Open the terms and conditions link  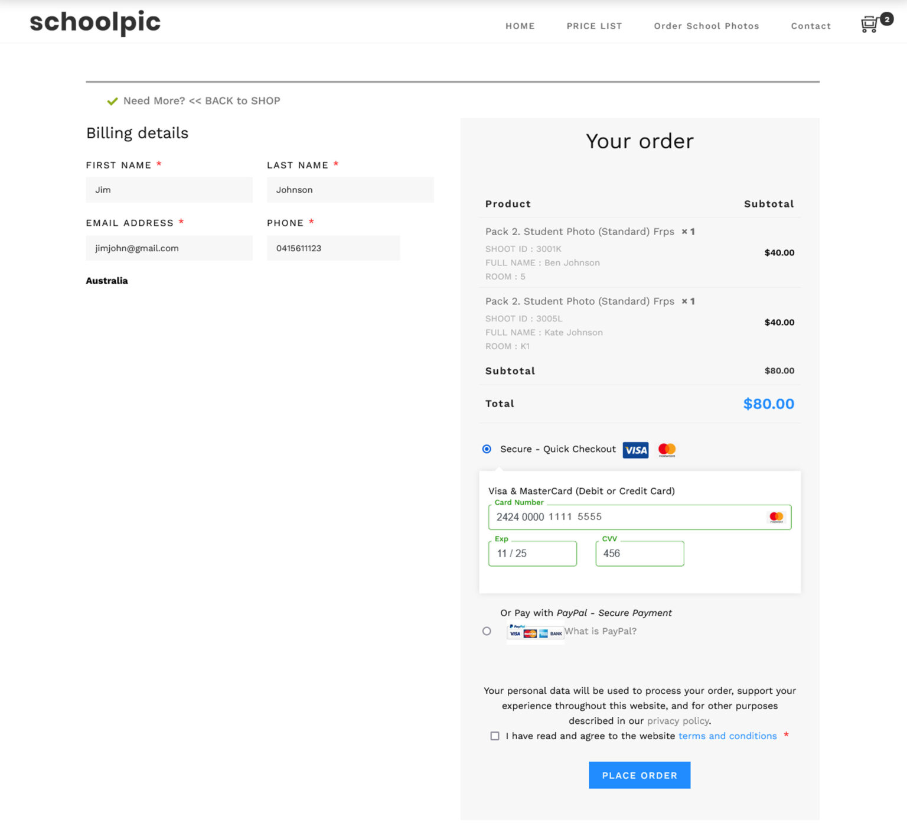pos(727,736)
